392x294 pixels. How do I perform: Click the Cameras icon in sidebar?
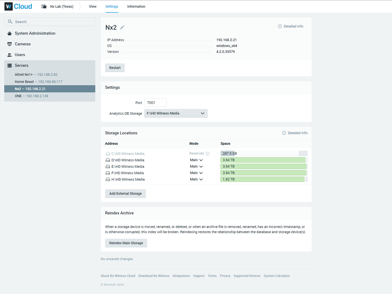10,44
